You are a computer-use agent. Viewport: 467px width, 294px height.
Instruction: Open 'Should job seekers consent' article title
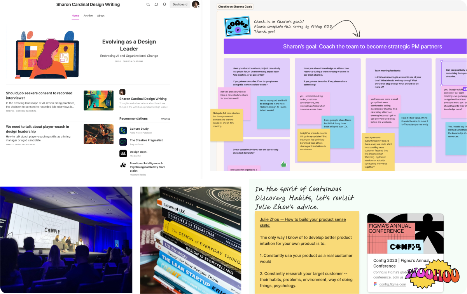tap(39, 96)
